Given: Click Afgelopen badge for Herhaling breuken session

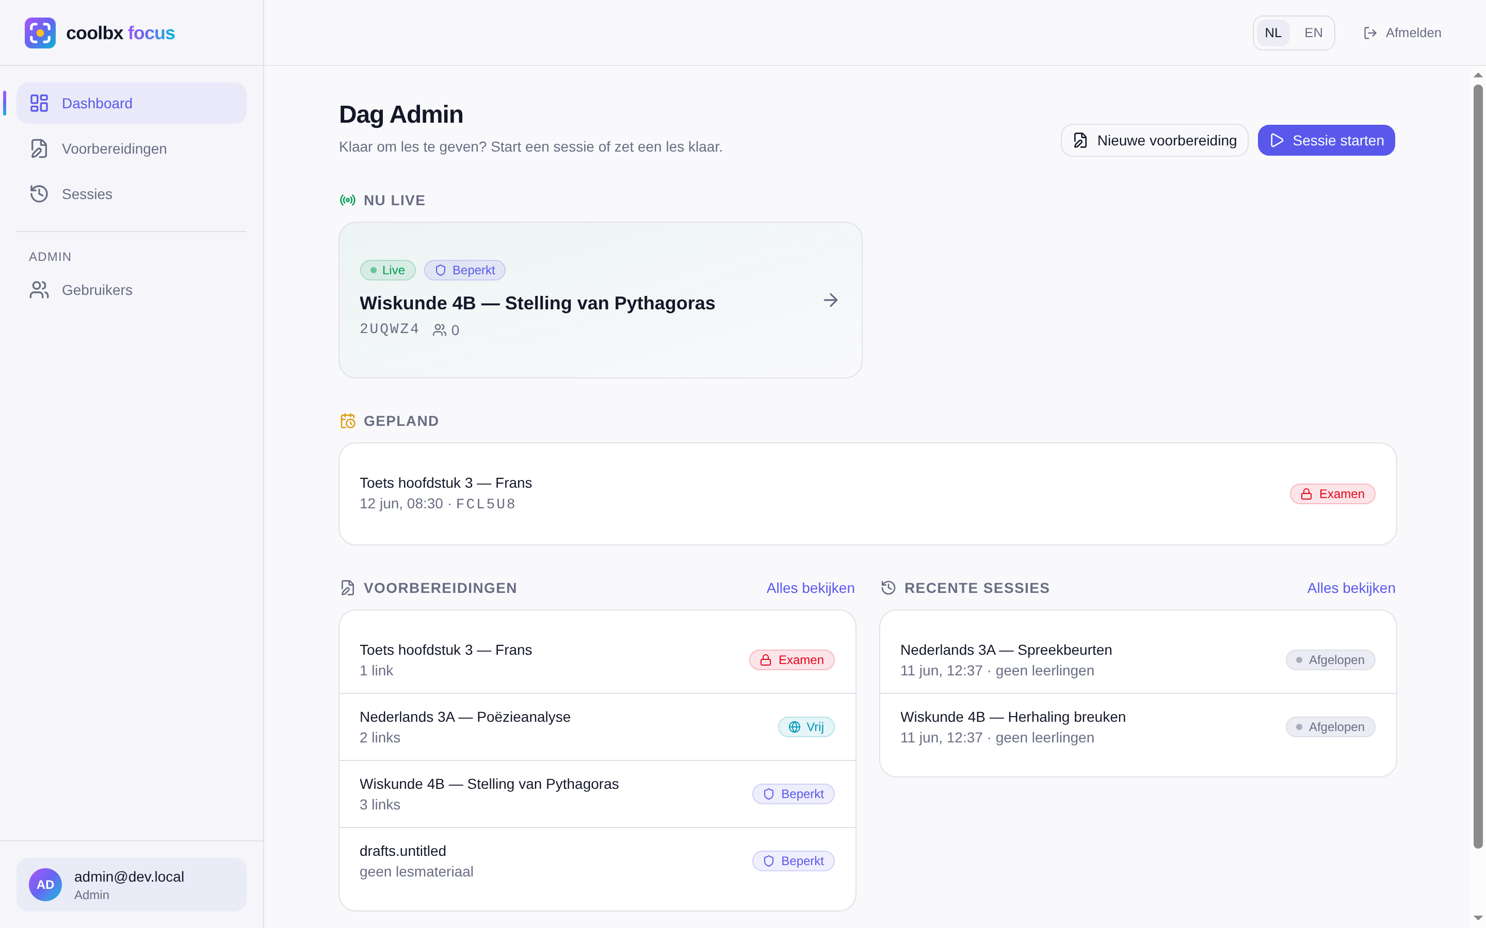Looking at the screenshot, I should tap(1331, 727).
